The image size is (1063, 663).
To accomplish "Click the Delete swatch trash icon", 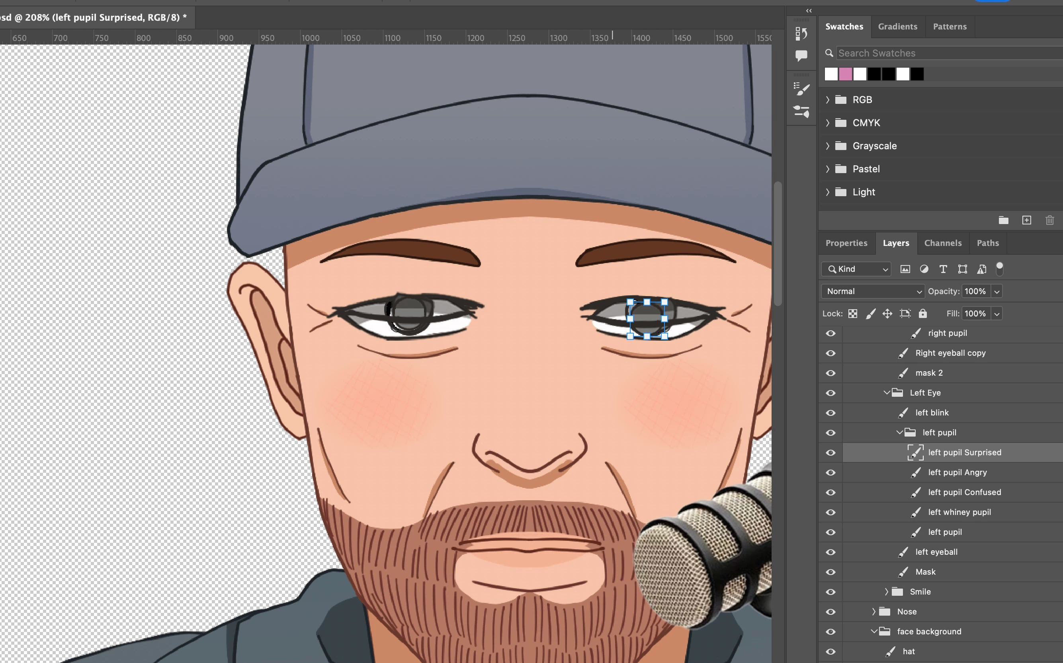I will click(x=1049, y=220).
